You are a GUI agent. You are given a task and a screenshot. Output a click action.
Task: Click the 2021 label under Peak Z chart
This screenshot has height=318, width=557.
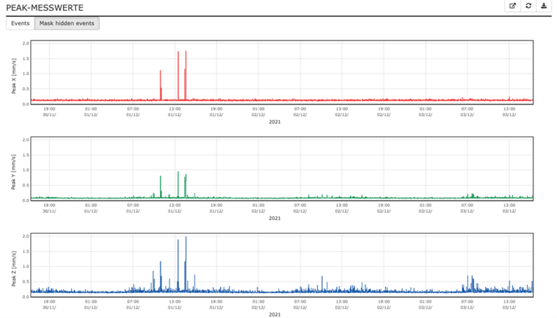(x=274, y=315)
